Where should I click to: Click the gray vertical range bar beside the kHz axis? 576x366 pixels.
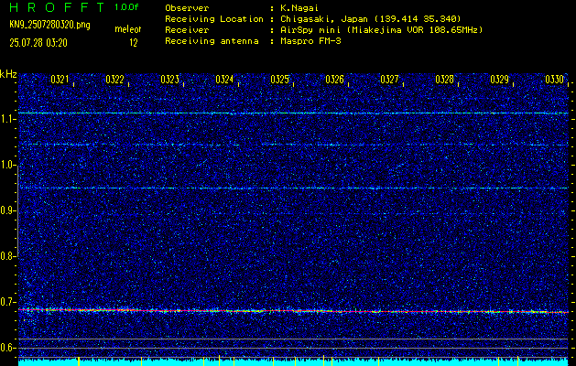(x=17, y=211)
